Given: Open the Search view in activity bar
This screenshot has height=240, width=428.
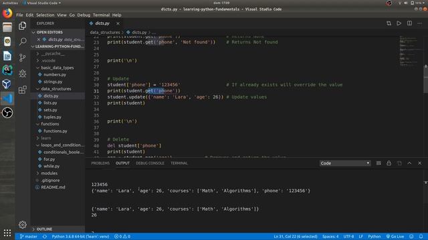Looking at the screenshot, I should click(x=22, y=41).
